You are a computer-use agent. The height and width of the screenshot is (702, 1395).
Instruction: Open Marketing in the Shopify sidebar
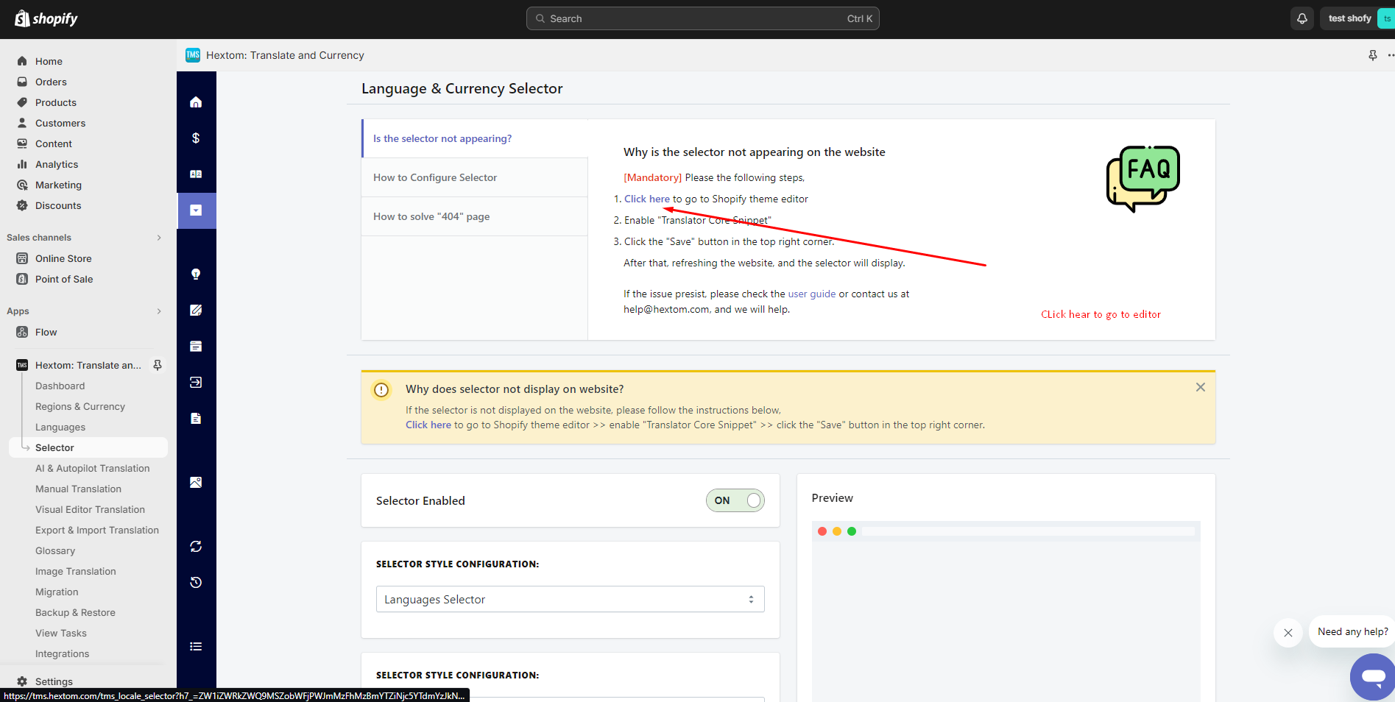(x=58, y=185)
